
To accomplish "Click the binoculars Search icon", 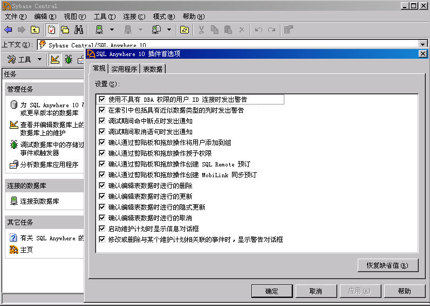I will coord(79,30).
